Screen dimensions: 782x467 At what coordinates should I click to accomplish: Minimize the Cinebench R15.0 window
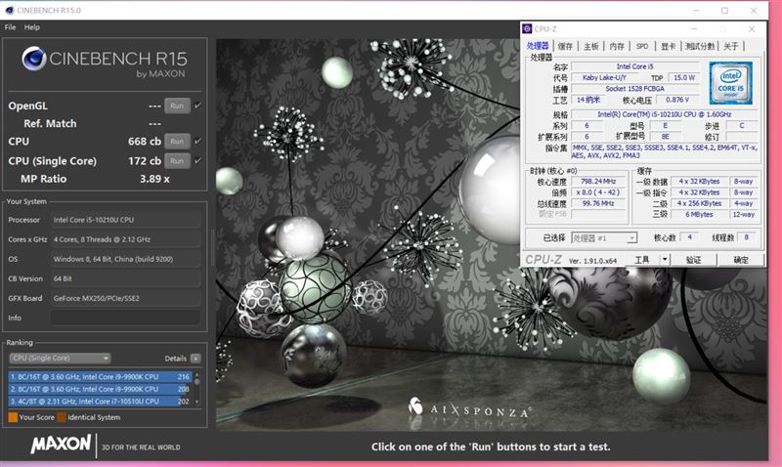696,10
